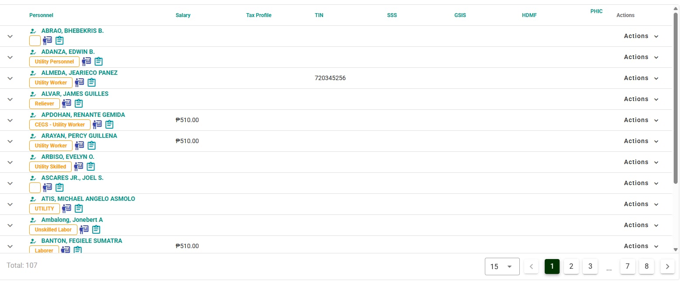Viewport: 682px width, 284px height.
Task: Open clipboard icon in ARBISO, EVELYN row
Action: tap(90, 167)
